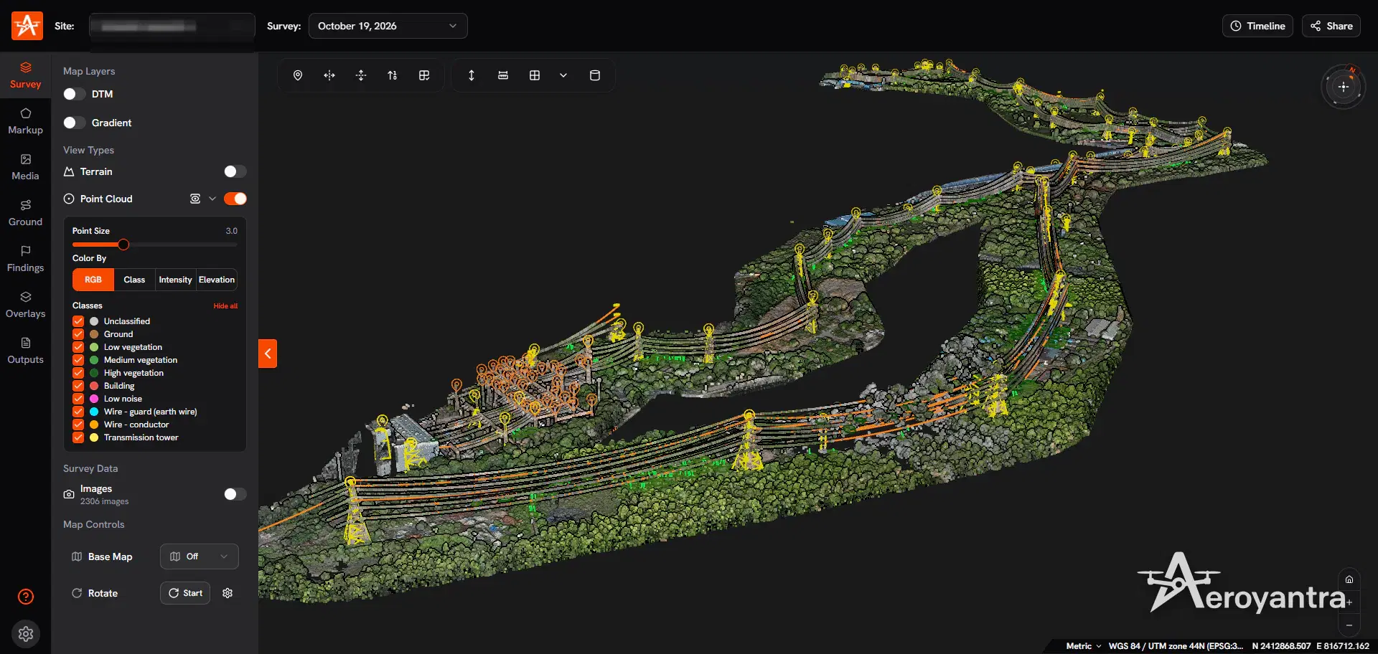Open the Timeline view
The height and width of the screenshot is (654, 1378).
click(1257, 26)
